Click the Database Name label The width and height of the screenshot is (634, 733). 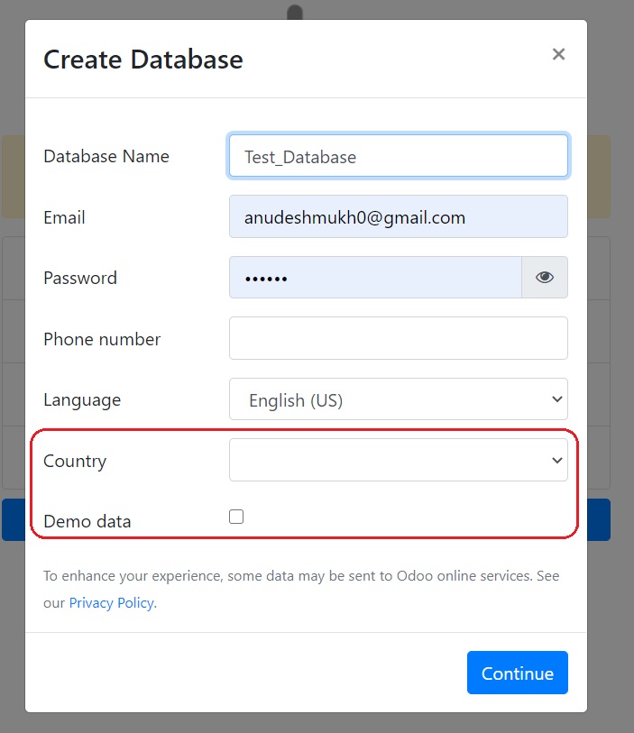[x=106, y=156]
